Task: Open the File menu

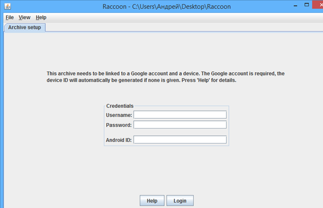Action: pos(9,18)
